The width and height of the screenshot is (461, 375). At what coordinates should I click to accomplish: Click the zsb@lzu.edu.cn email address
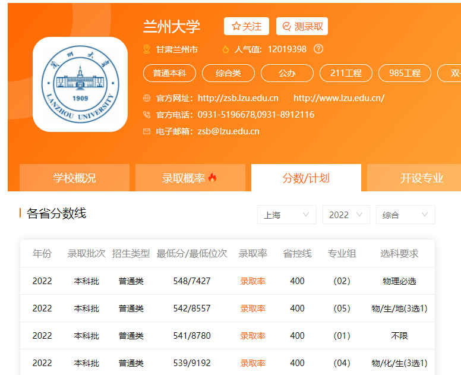pos(229,131)
